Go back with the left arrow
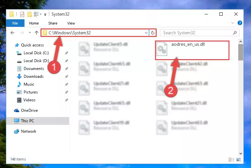The width and height of the screenshot is (251, 168). [x=12, y=33]
